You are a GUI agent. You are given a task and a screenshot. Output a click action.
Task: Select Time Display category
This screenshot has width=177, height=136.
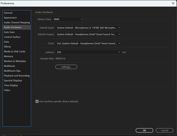coord(17,85)
